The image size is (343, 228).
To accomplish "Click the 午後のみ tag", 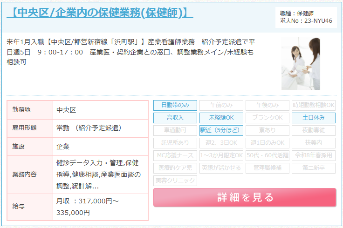I will tap(268, 105).
